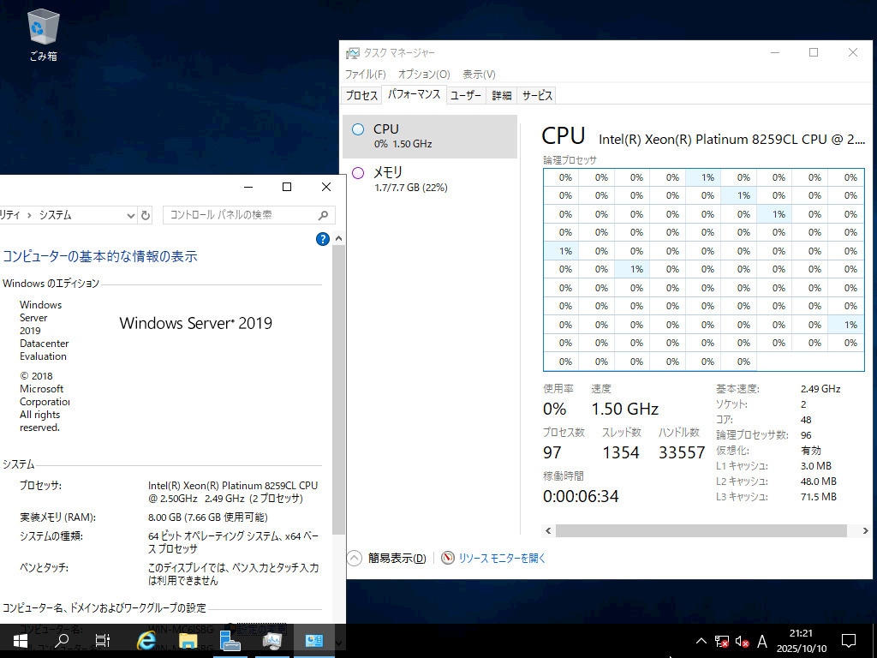Open the address bar history dropdown
Viewport: 877px width, 658px height.
pos(131,215)
